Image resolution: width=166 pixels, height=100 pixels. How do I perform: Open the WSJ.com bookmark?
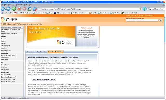62,13
